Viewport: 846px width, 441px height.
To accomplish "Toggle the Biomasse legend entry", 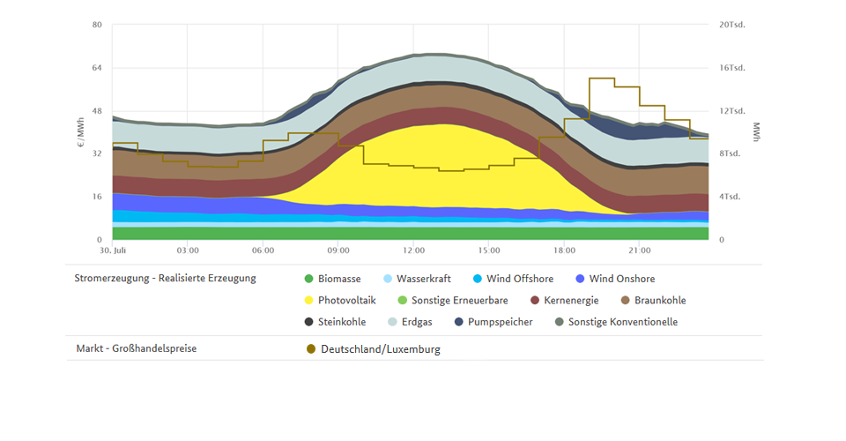I will point(333,279).
